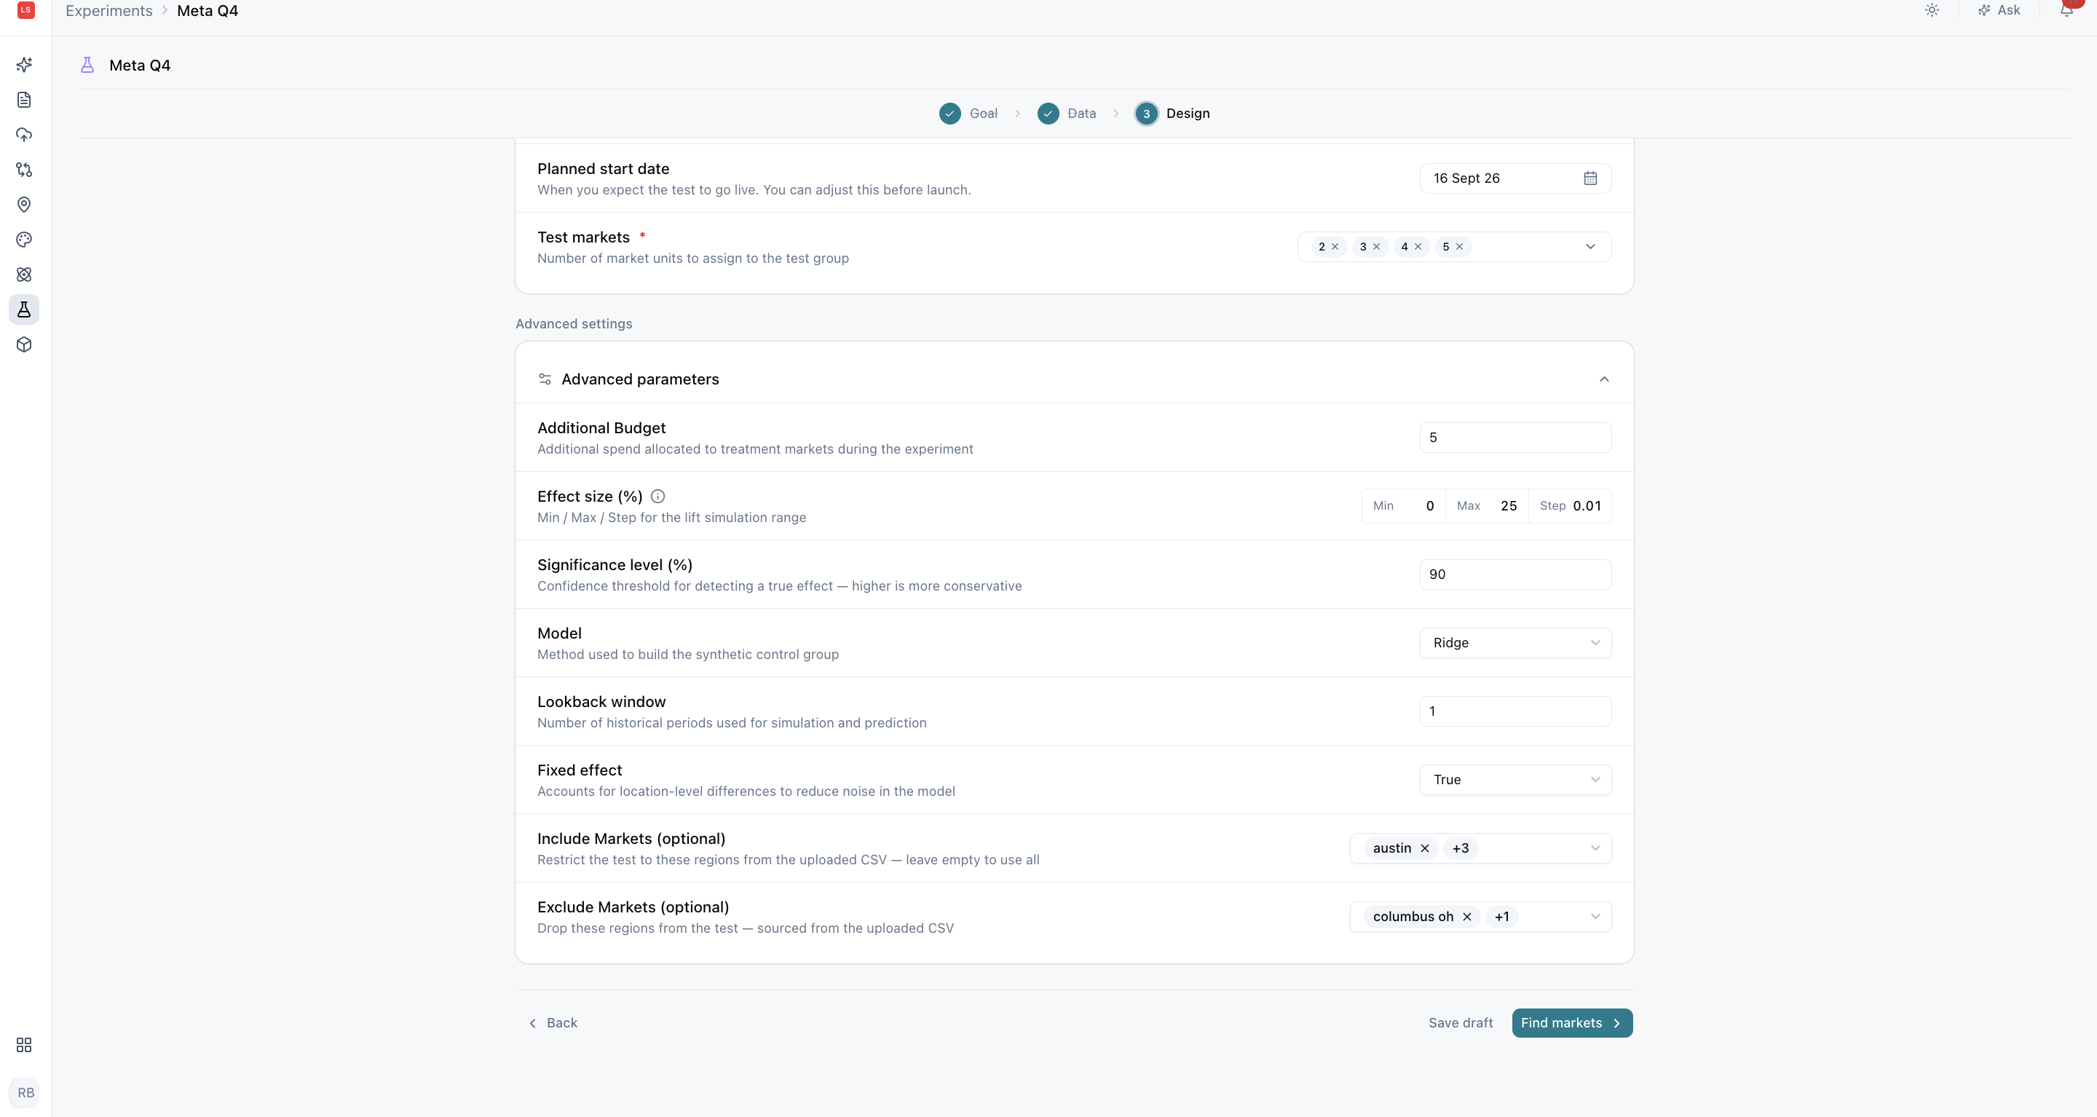
Task: Open the document icon in sidebar
Action: point(25,99)
